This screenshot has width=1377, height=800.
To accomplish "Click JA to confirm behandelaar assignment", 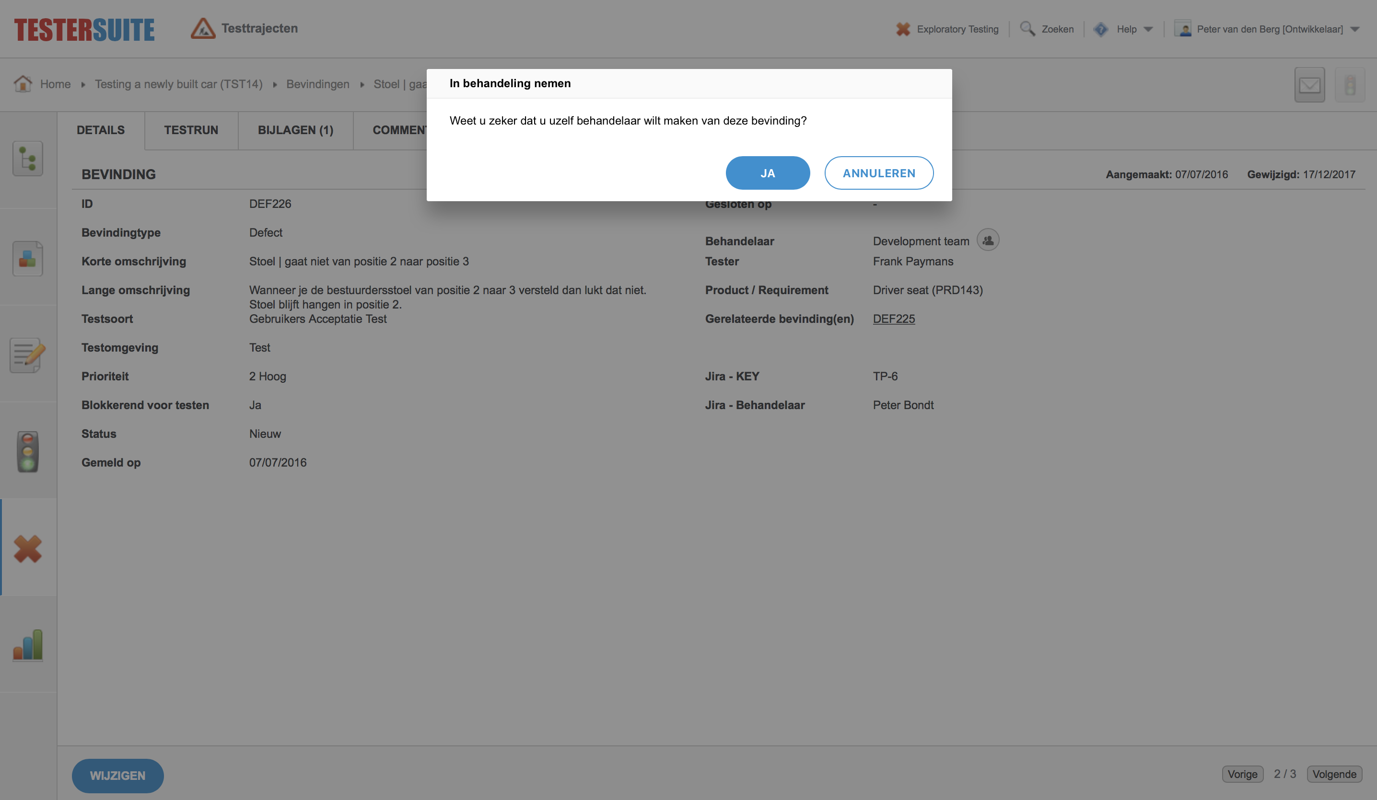I will point(767,172).
